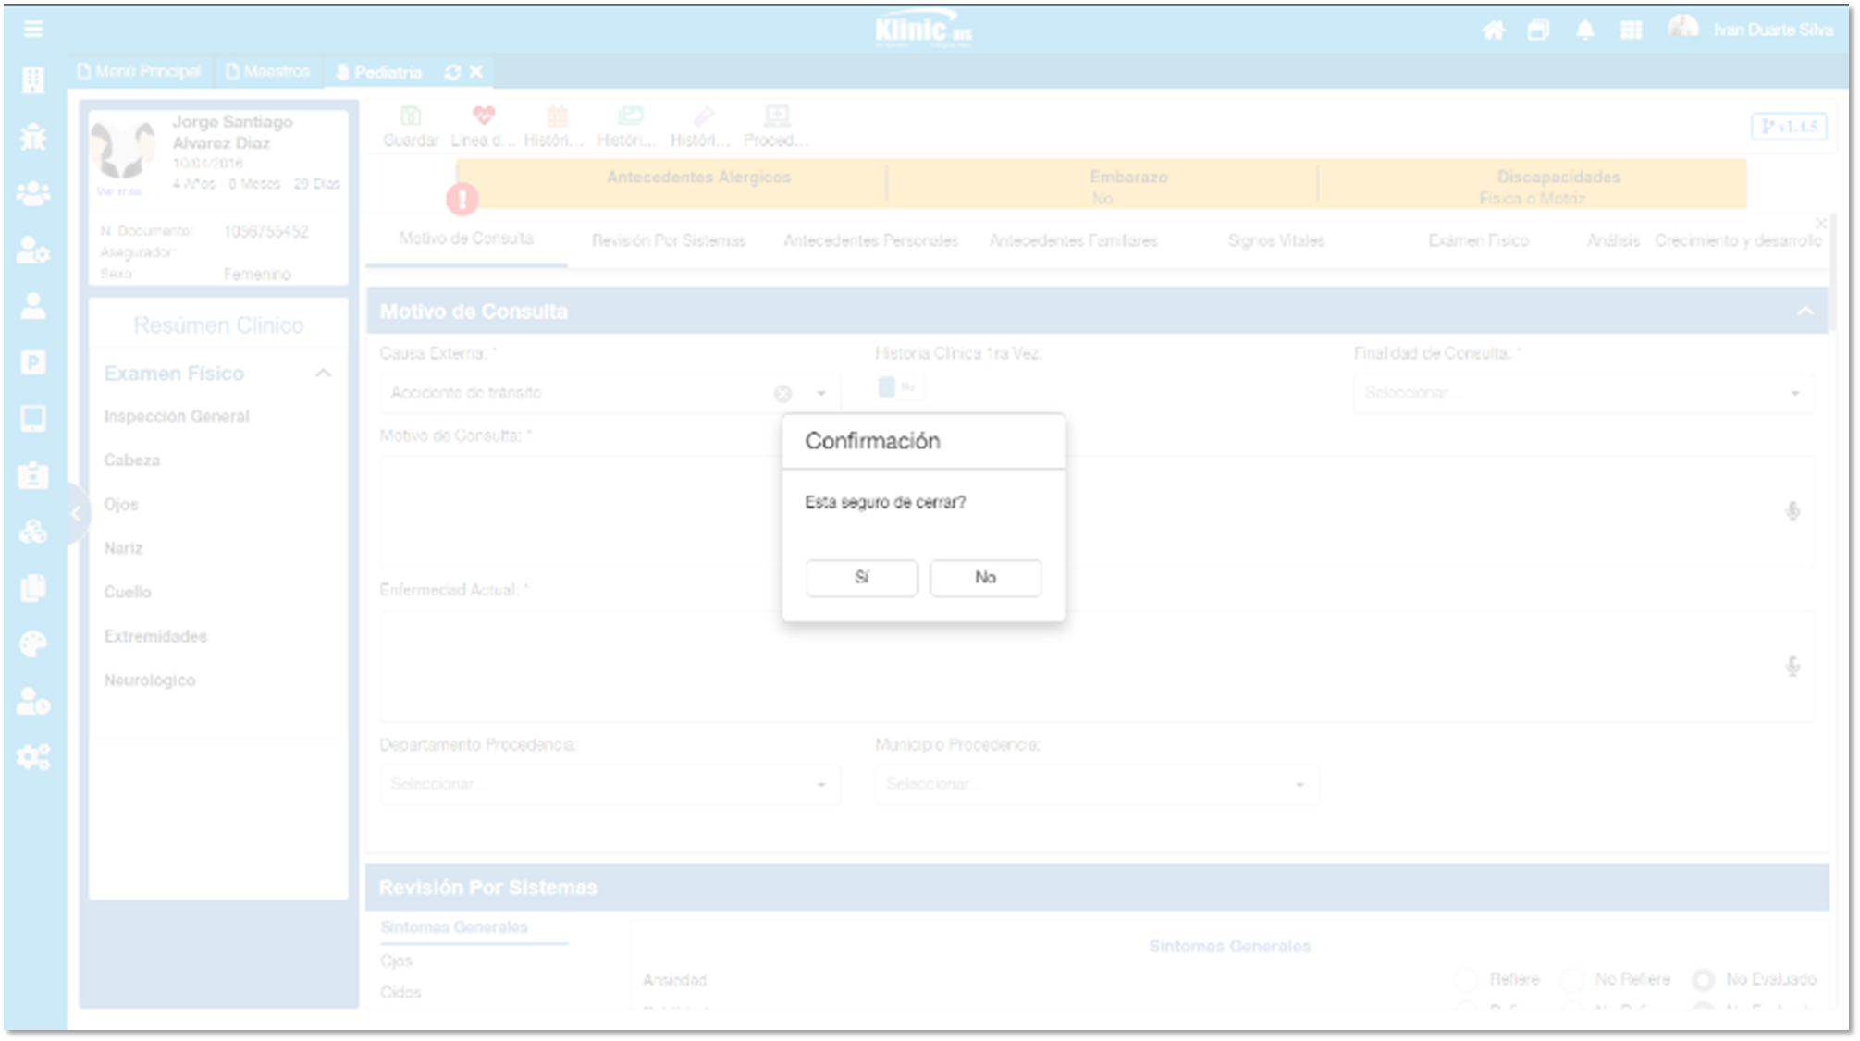Image resolution: width=1860 pixels, height=1041 pixels.
Task: Select No Evaluado radio for Ansiedad
Action: coord(1703,979)
